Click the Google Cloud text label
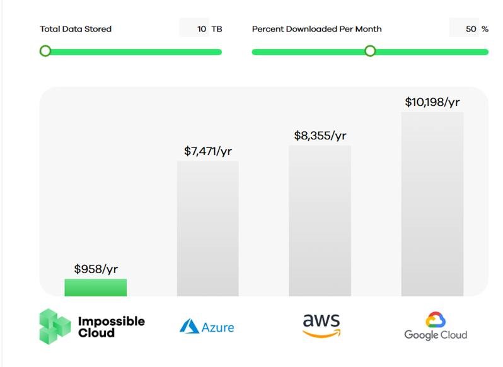This screenshot has width=503, height=367. pyautogui.click(x=436, y=335)
